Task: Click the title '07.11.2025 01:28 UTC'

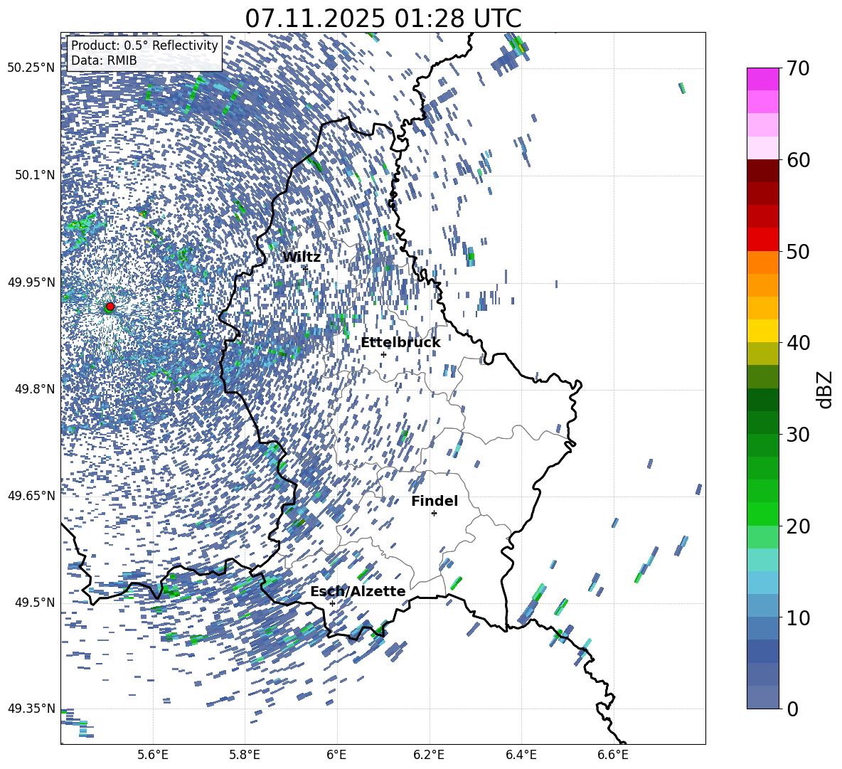Action: tap(383, 18)
